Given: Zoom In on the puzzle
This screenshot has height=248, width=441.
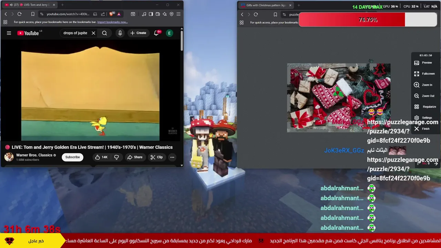Looking at the screenshot, I should tap(423, 85).
